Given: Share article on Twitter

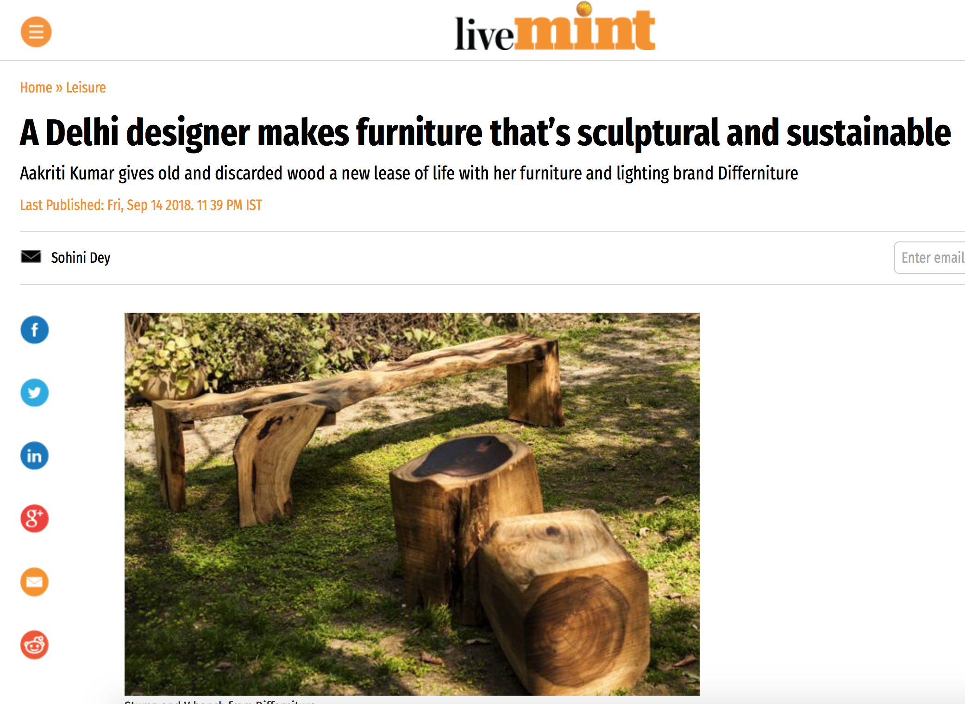Looking at the screenshot, I should click(x=35, y=393).
